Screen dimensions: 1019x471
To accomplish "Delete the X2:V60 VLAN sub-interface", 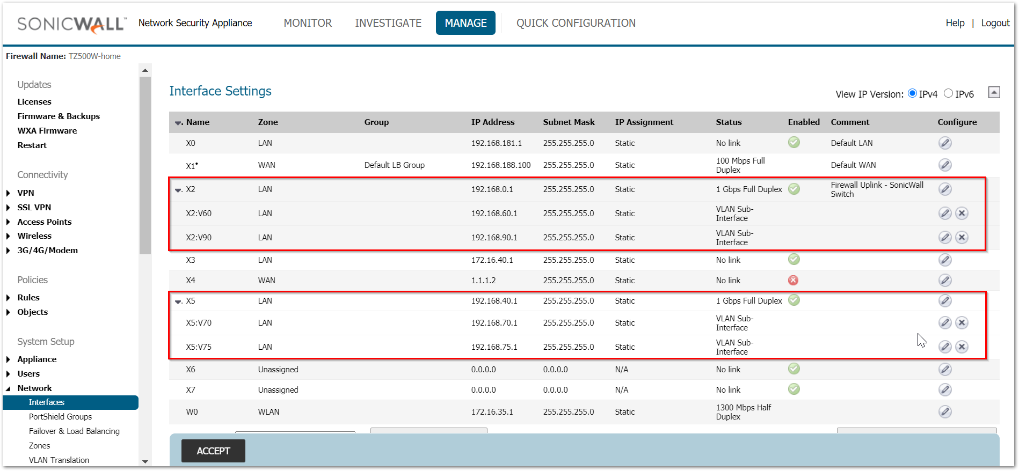I will click(962, 214).
